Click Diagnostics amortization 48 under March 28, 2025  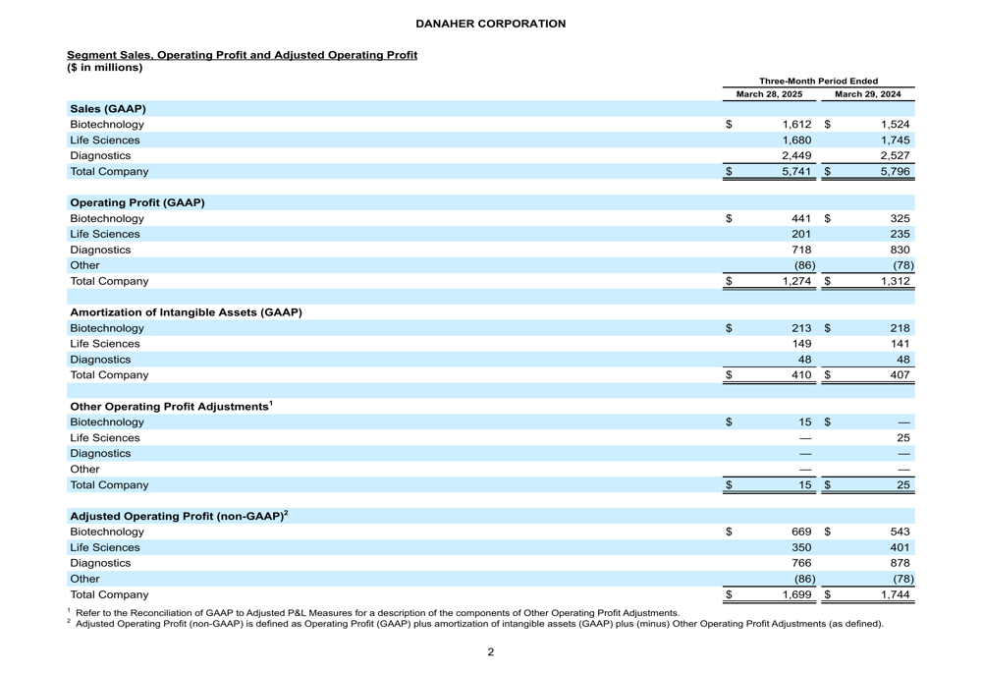[x=805, y=360]
